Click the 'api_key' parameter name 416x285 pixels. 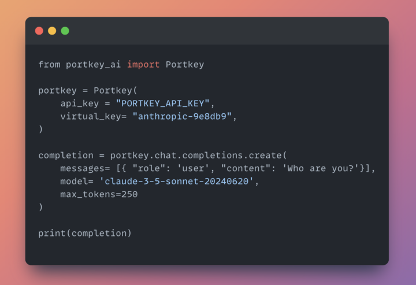80,103
